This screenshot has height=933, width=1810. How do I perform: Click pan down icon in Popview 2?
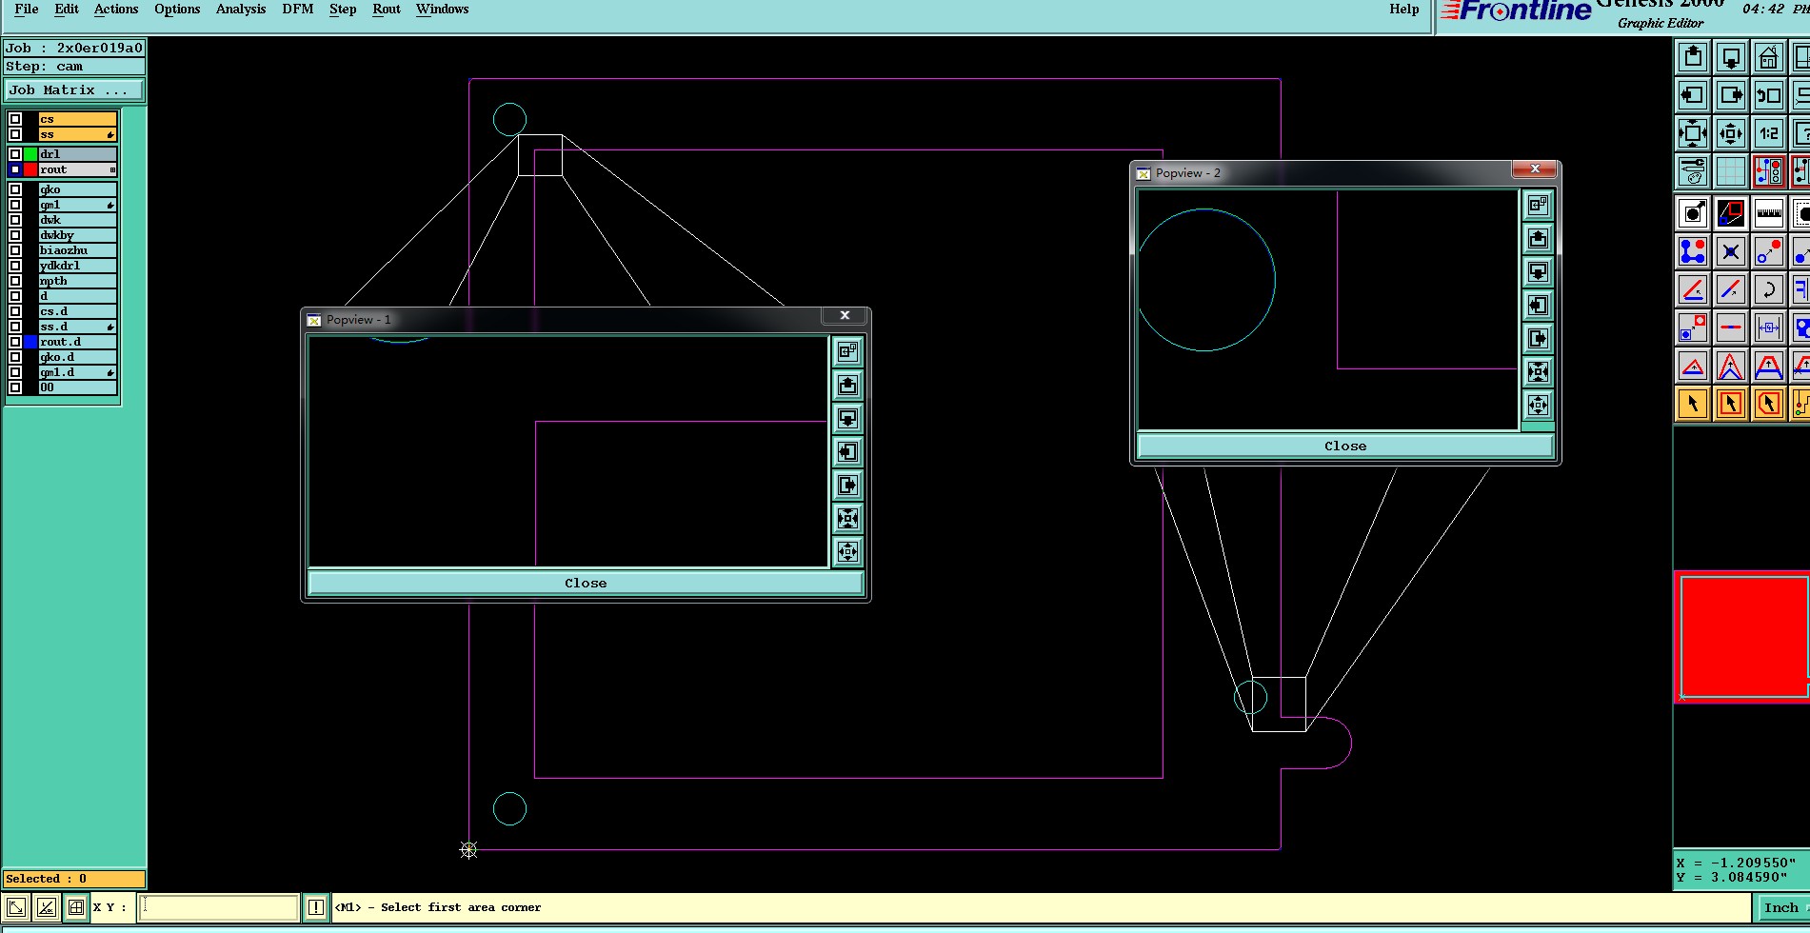[x=1538, y=271]
